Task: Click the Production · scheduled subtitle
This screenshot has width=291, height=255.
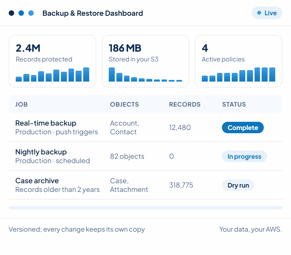Action: tap(53, 161)
